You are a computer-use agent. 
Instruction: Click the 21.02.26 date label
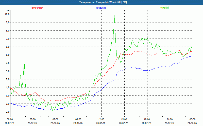(192, 123)
